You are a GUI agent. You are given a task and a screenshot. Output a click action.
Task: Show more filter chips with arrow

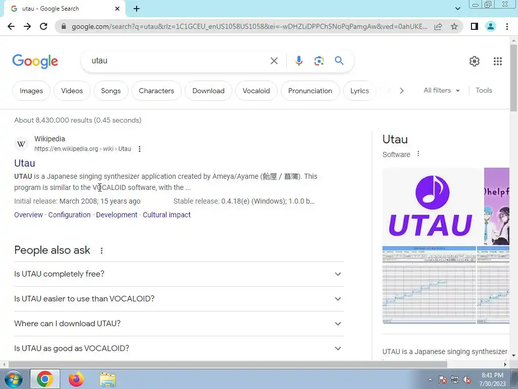point(402,91)
